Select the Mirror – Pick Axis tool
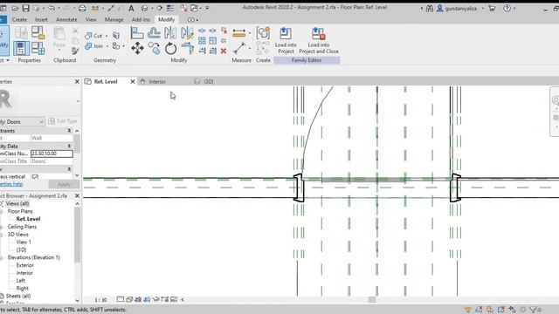This screenshot has width=559, height=314. [170, 33]
